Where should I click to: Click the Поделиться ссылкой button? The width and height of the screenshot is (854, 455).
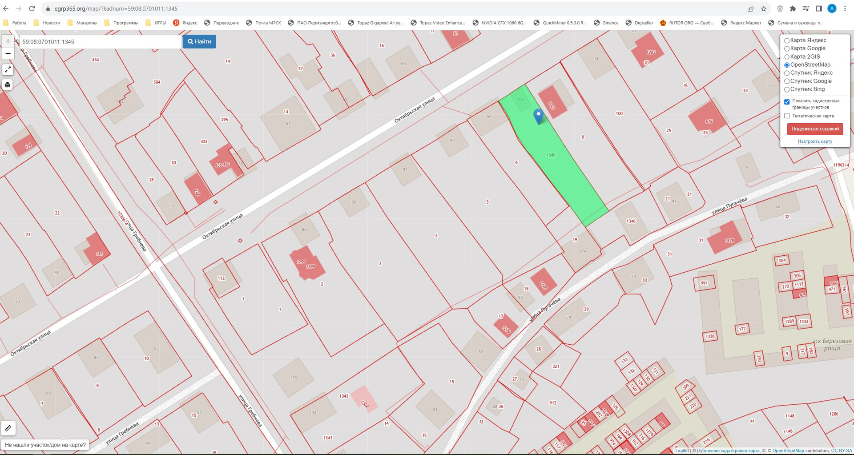point(814,129)
